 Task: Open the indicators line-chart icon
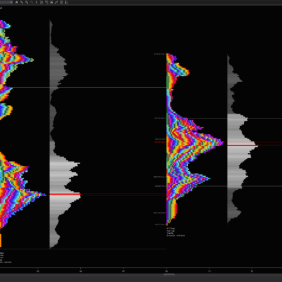point(56,3)
